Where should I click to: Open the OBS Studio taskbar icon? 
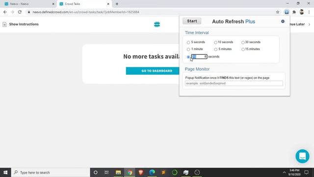click(x=197, y=173)
